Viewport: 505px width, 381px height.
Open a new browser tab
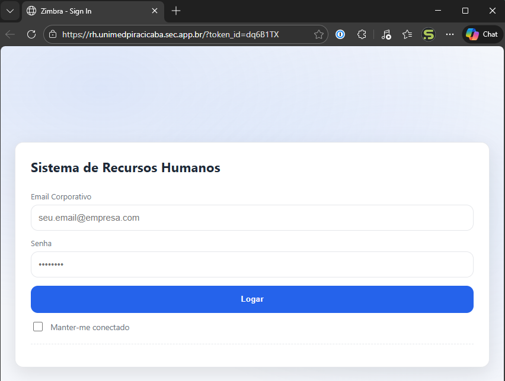176,11
